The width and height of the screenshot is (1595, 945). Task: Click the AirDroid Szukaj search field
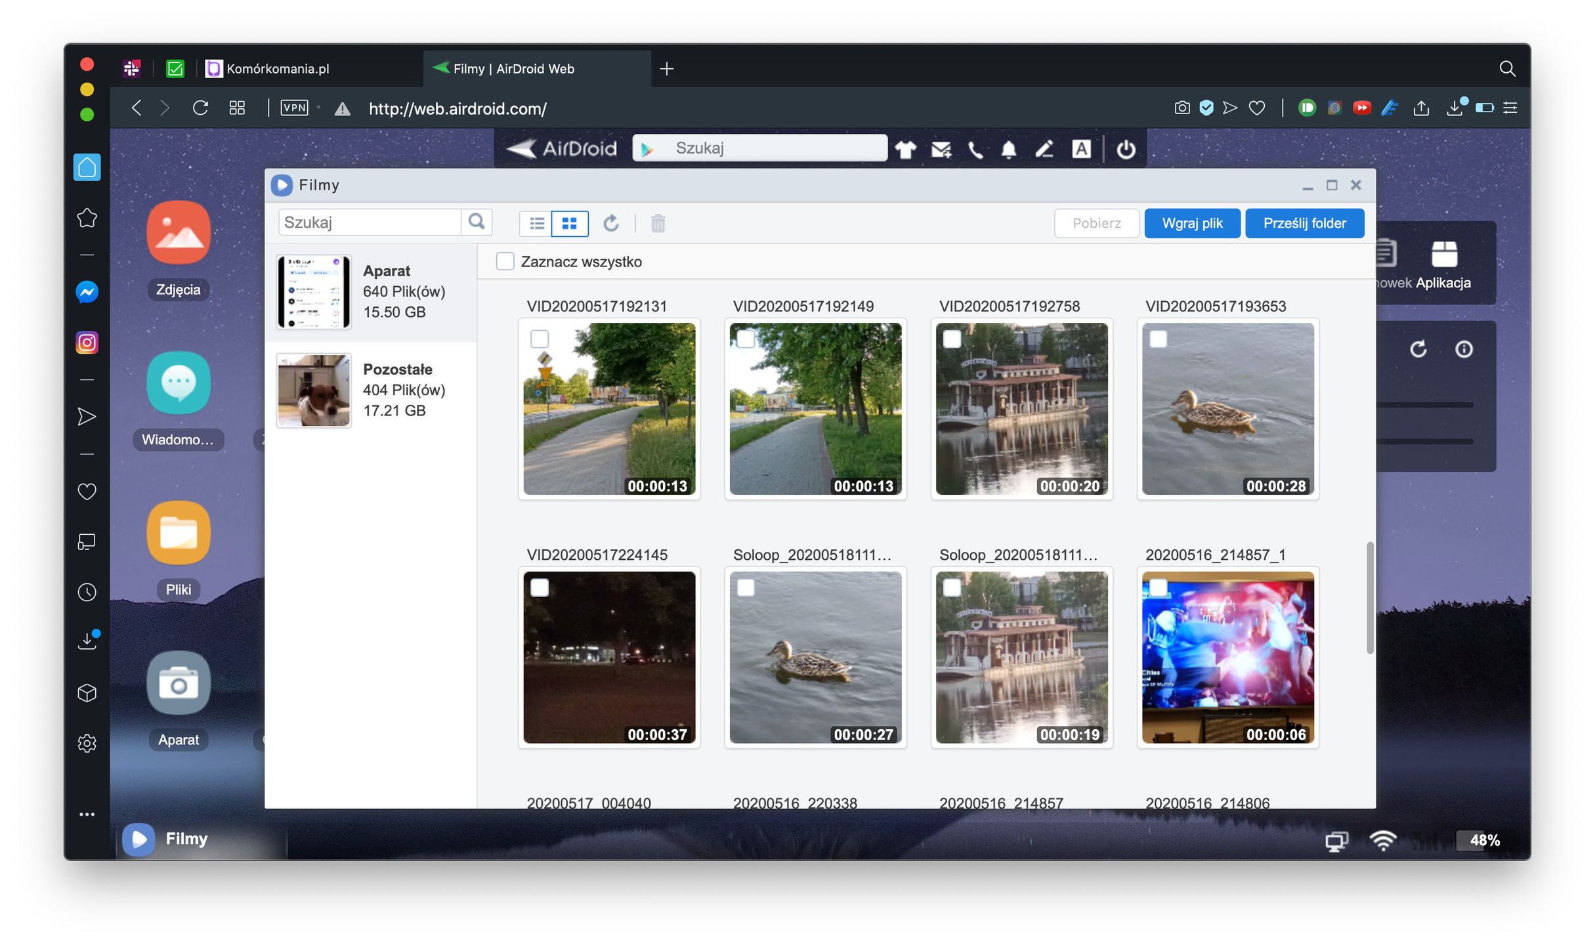(760, 148)
